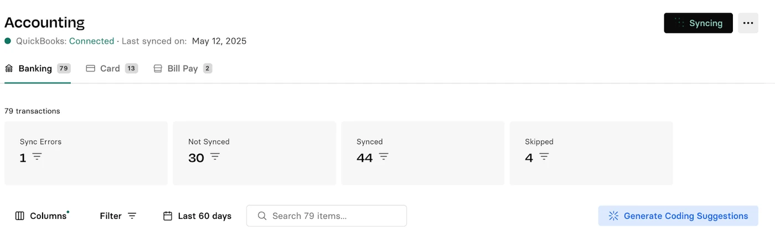The width and height of the screenshot is (775, 231).
Task: Click the Generate Coding Suggestions button
Action: (x=678, y=216)
